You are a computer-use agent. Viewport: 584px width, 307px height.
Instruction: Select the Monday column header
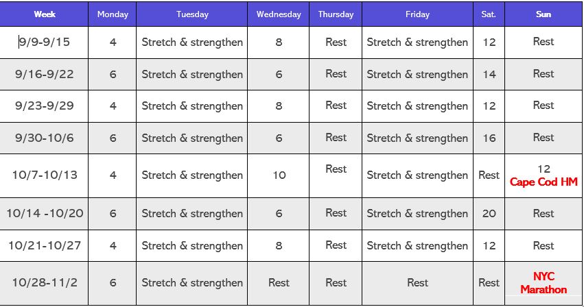click(113, 14)
